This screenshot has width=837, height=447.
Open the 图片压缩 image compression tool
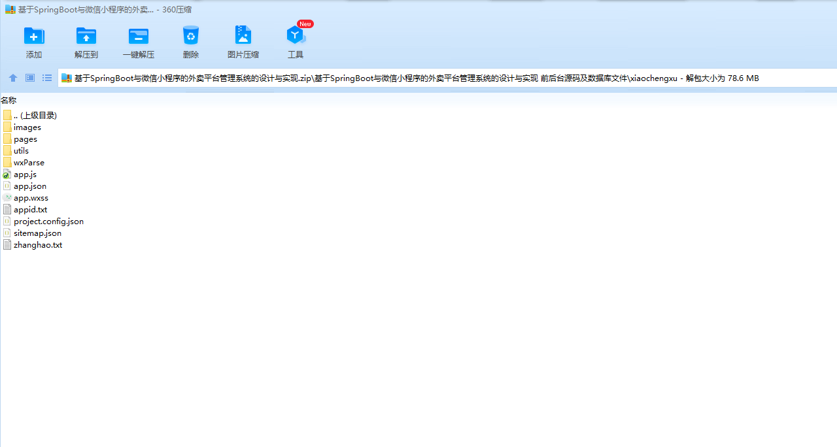click(x=243, y=35)
